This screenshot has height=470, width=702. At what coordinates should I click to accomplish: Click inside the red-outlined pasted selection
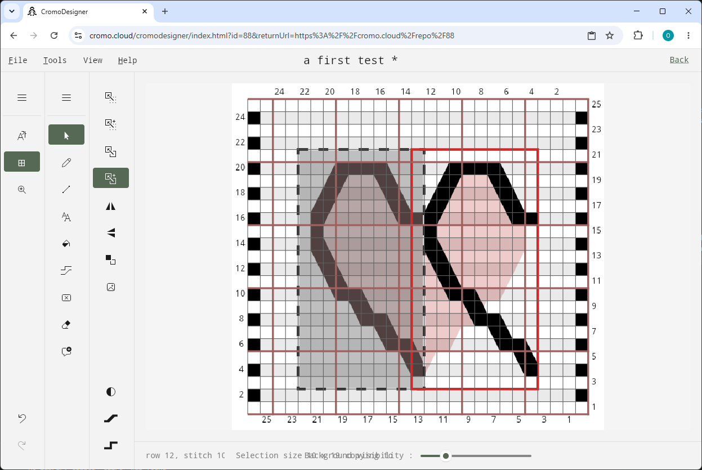[x=475, y=269]
